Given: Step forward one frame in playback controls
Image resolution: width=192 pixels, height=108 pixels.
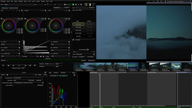Looking at the screenshot, I should pos(25,65).
